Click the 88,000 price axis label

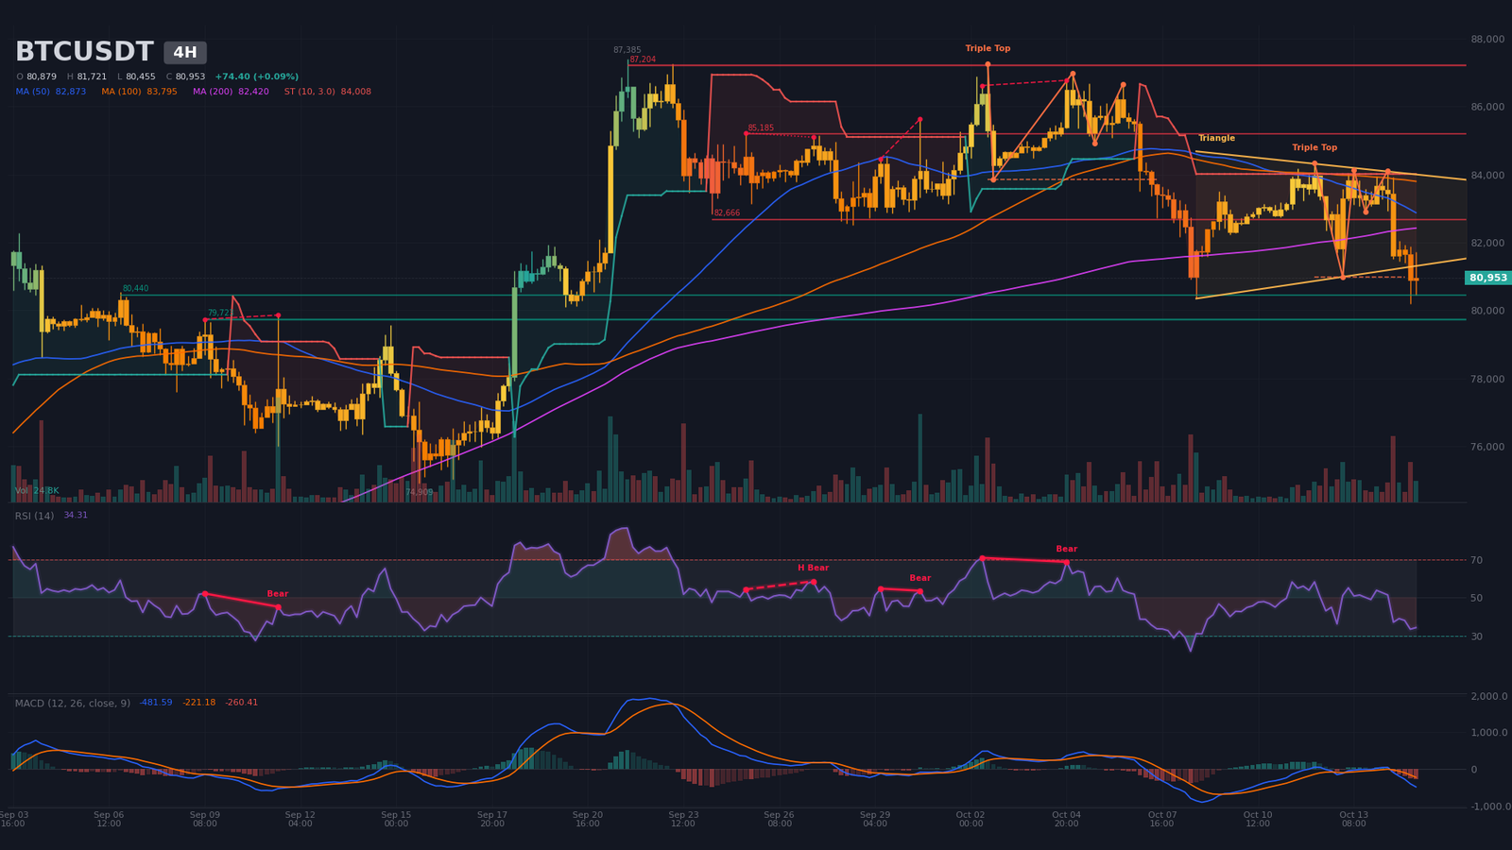point(1487,40)
